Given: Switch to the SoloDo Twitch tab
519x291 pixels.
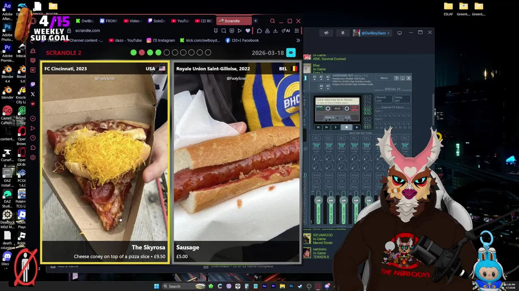Looking at the screenshot, I should 156,21.
